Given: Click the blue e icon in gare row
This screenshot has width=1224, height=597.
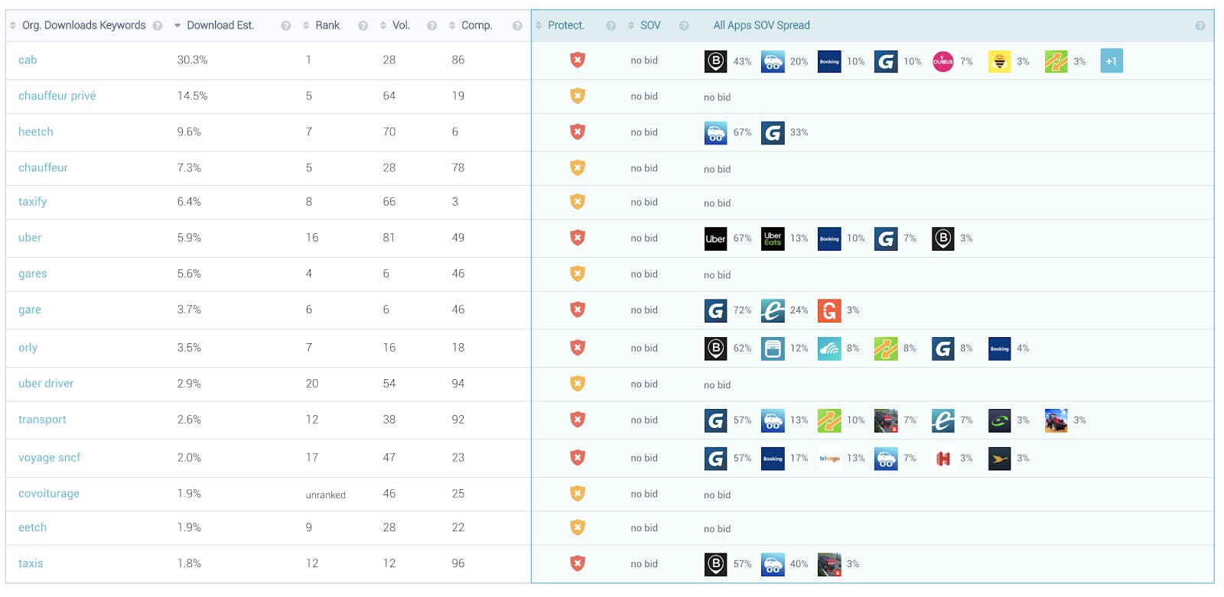Looking at the screenshot, I should click(x=773, y=310).
